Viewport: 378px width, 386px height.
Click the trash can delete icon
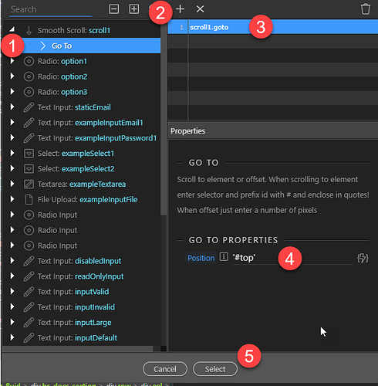pyautogui.click(x=365, y=9)
